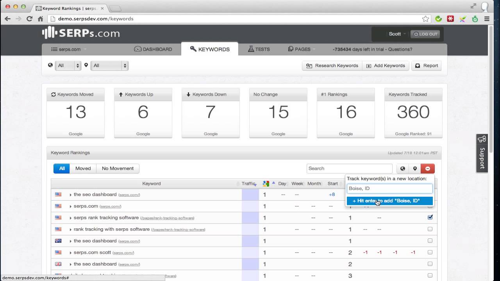Sort by the Traffic column header
This screenshot has width=500, height=281.
(x=249, y=183)
